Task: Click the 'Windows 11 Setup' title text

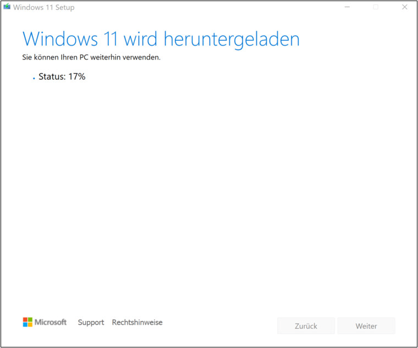Action: click(43, 7)
